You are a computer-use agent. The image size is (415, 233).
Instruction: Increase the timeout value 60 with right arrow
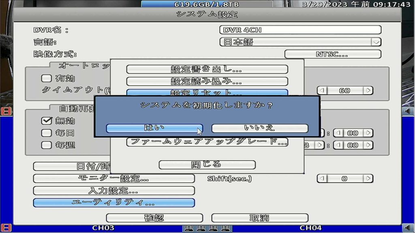coord(368,91)
